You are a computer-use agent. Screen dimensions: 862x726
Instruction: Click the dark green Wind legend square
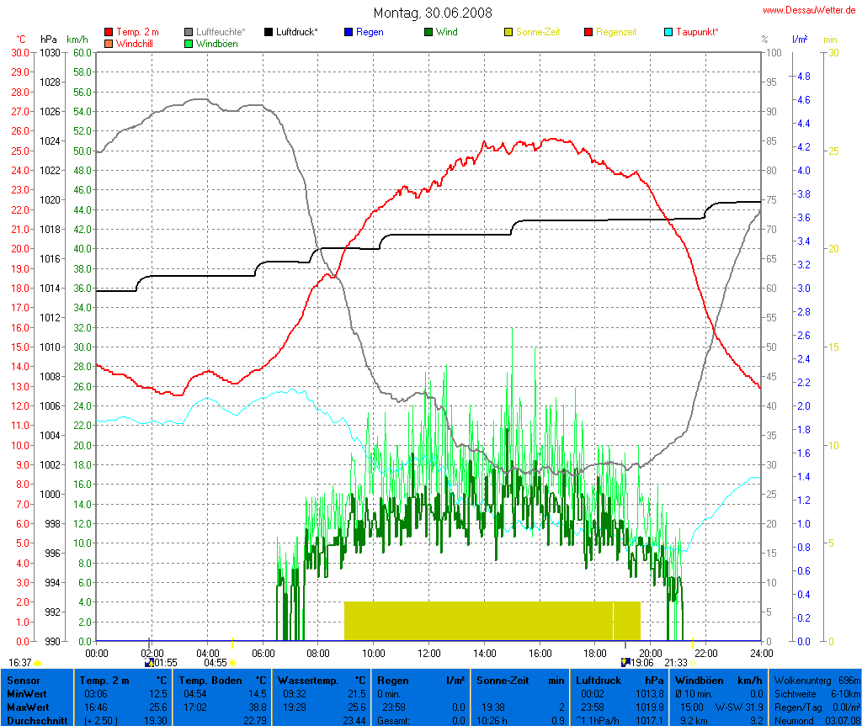(428, 32)
